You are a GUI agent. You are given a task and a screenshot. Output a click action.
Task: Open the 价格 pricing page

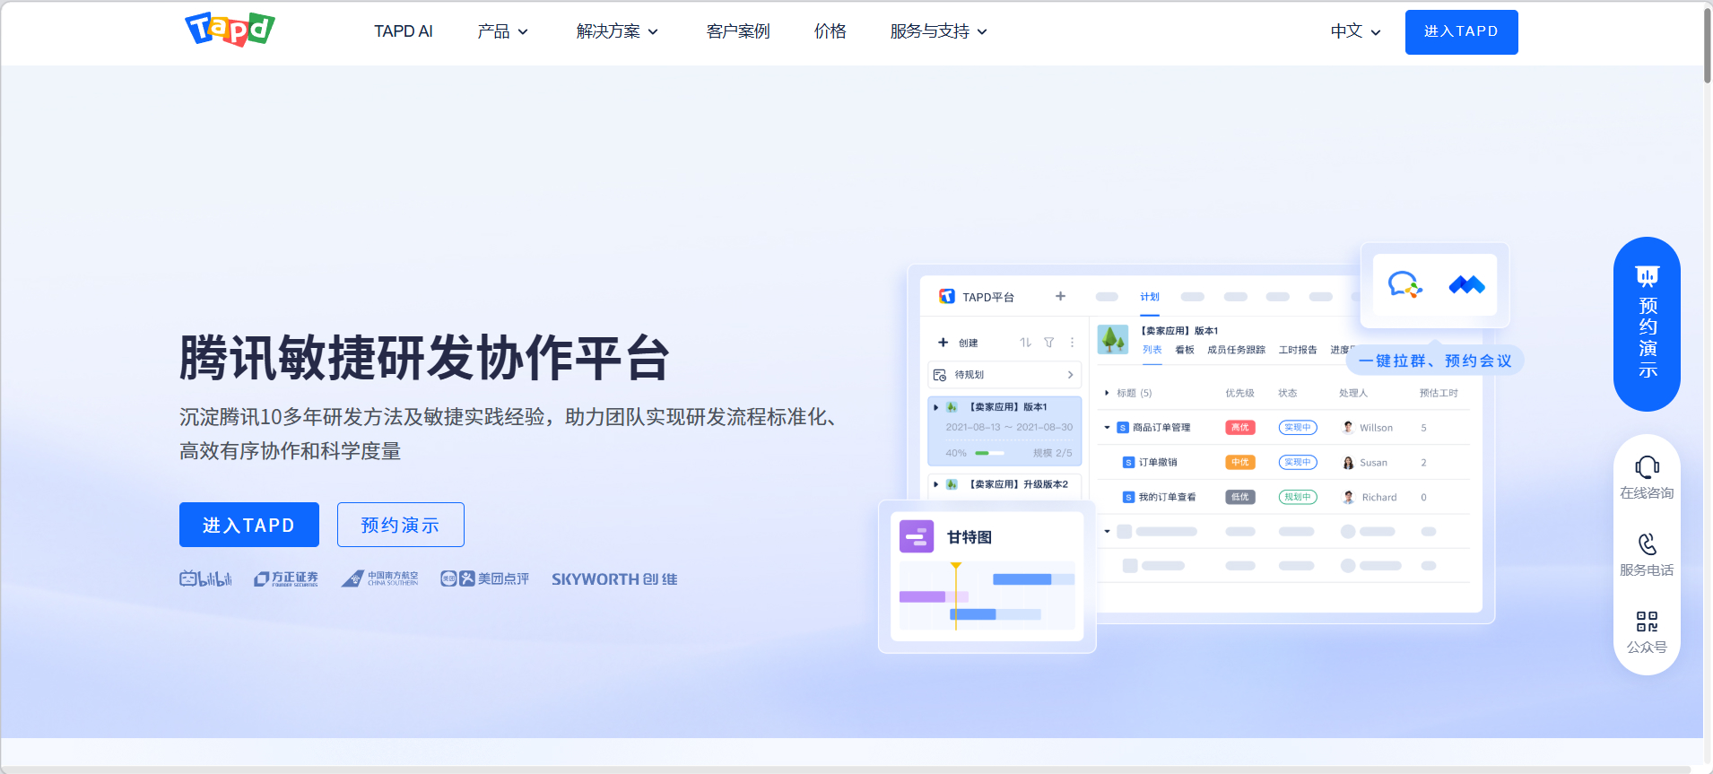[830, 31]
